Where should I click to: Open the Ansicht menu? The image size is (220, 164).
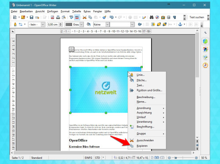tap(40, 11)
